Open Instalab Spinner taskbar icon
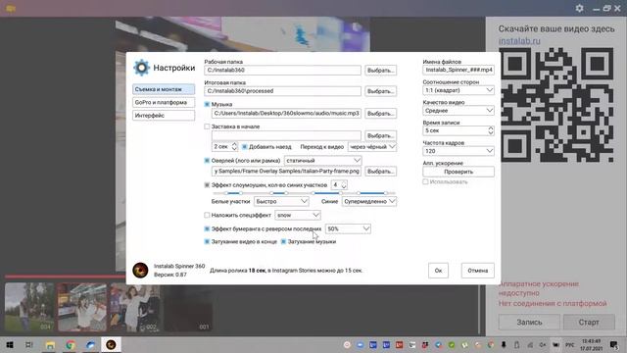Screen dimensions: 627x353 (111, 344)
